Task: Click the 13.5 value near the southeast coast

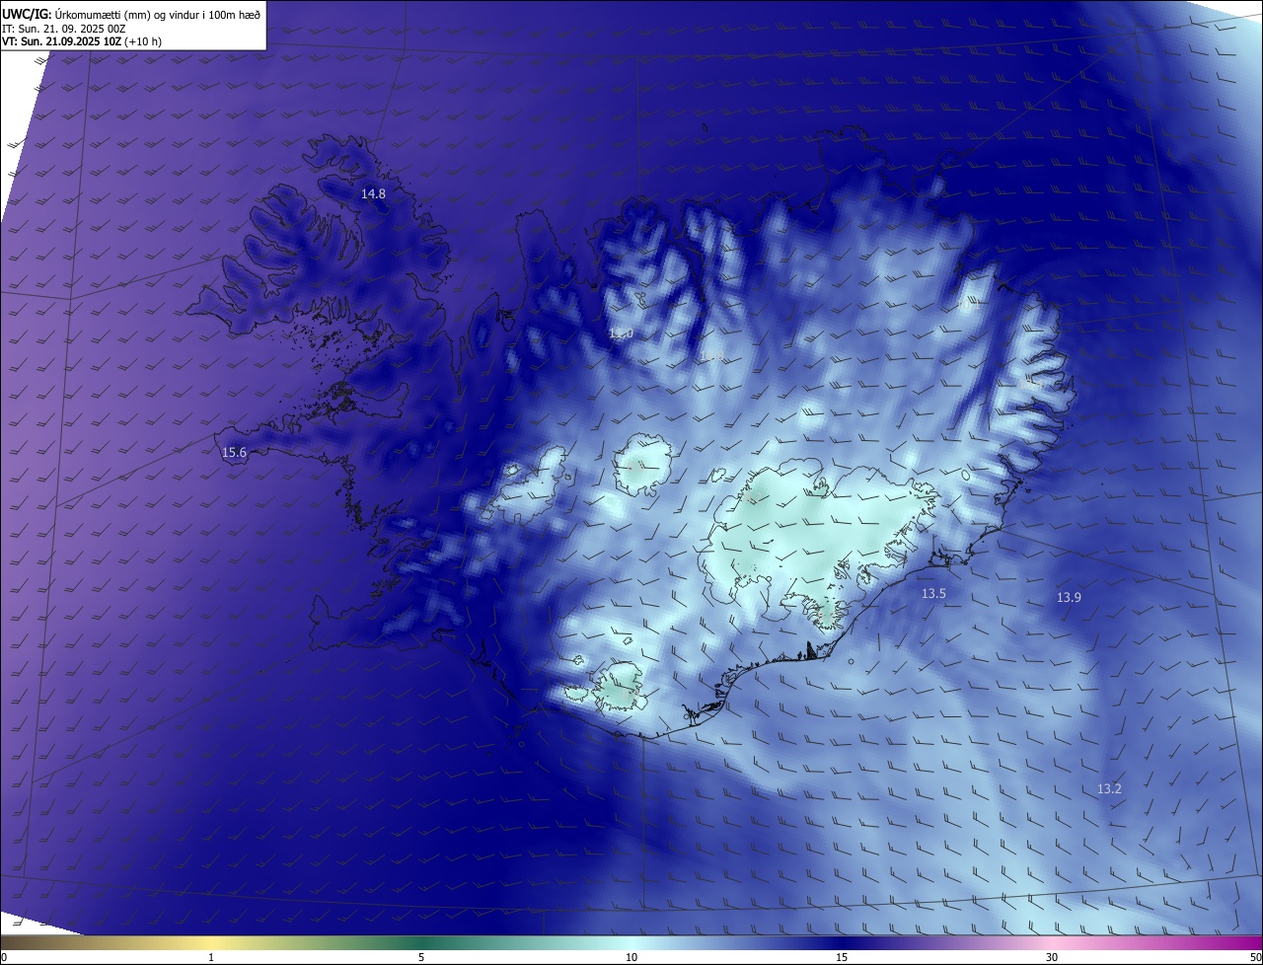Action: pyautogui.click(x=933, y=594)
